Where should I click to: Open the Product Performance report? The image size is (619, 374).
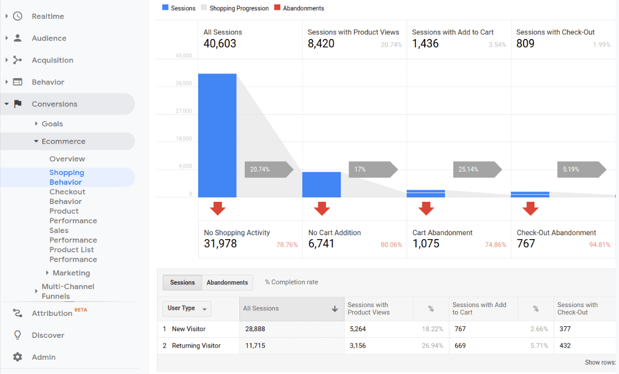pyautogui.click(x=72, y=216)
